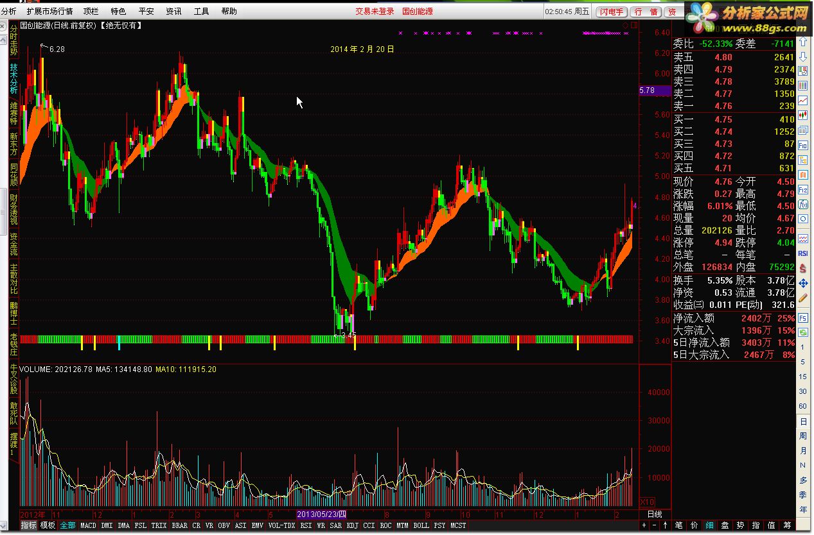Click the candlestick chart icon in right toolbar
The height and width of the screenshot is (535, 814).
pos(803,115)
